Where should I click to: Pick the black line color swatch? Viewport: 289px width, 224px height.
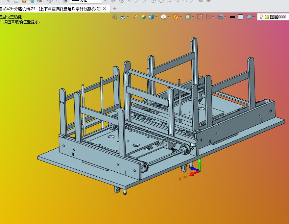click(232, 17)
